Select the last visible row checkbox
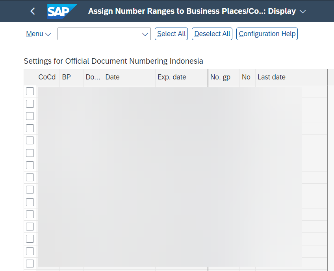 [30, 264]
